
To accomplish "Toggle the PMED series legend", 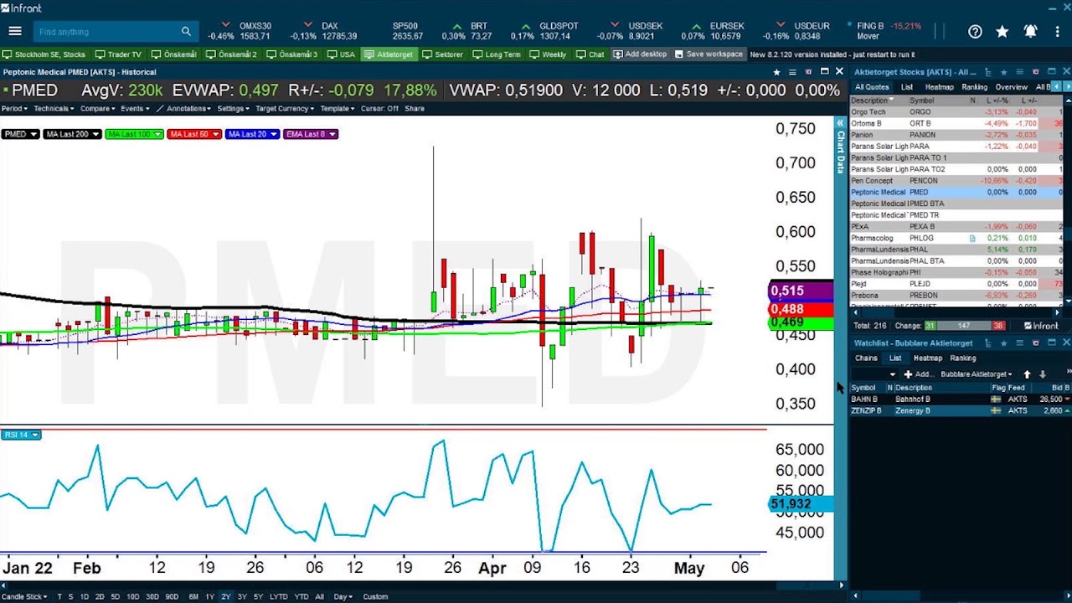I will click(20, 134).
